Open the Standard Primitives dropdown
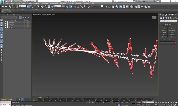Viewport: 178px width, 106px height. click(168, 21)
